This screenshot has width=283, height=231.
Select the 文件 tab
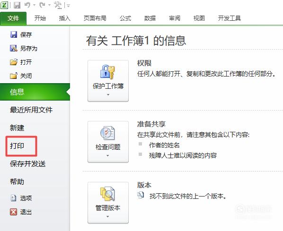13,18
